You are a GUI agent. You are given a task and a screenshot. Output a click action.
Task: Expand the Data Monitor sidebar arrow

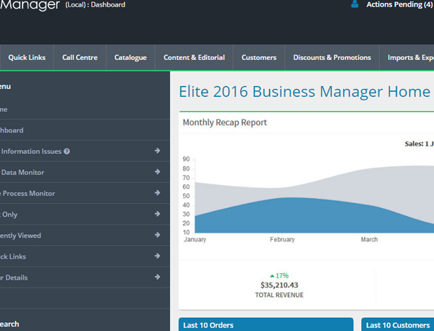click(x=157, y=173)
